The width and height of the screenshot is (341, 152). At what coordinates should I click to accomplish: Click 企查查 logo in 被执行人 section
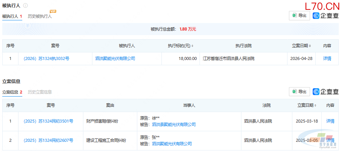[x=326, y=15]
